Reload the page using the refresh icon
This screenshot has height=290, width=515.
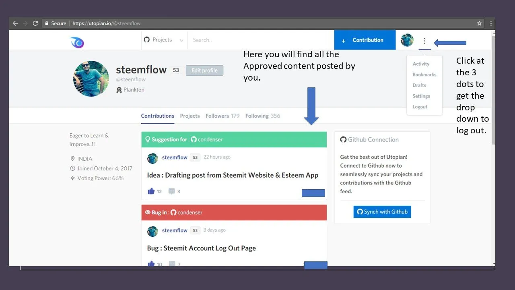35,23
